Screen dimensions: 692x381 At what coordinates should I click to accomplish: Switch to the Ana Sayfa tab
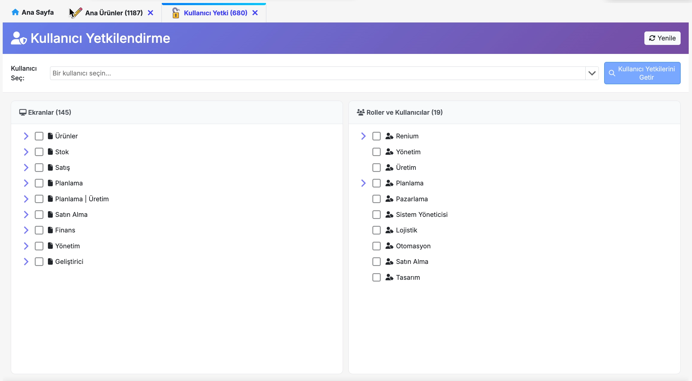click(33, 13)
